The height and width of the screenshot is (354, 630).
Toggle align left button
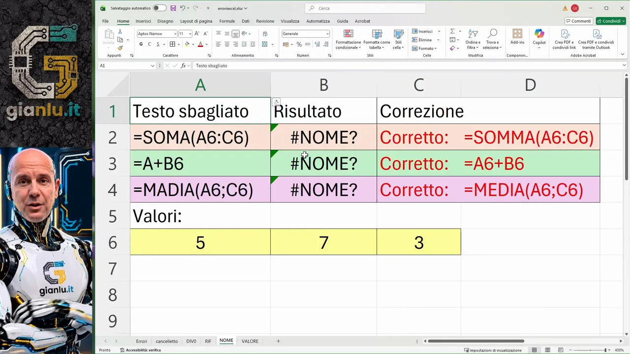(218, 44)
